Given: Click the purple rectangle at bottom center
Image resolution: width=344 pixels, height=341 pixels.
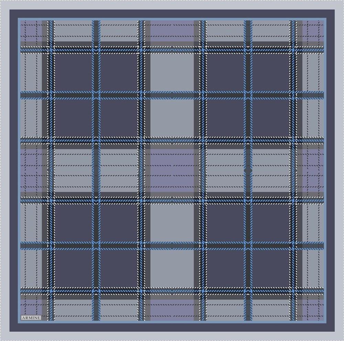Looking at the screenshot, I should click(172, 309).
